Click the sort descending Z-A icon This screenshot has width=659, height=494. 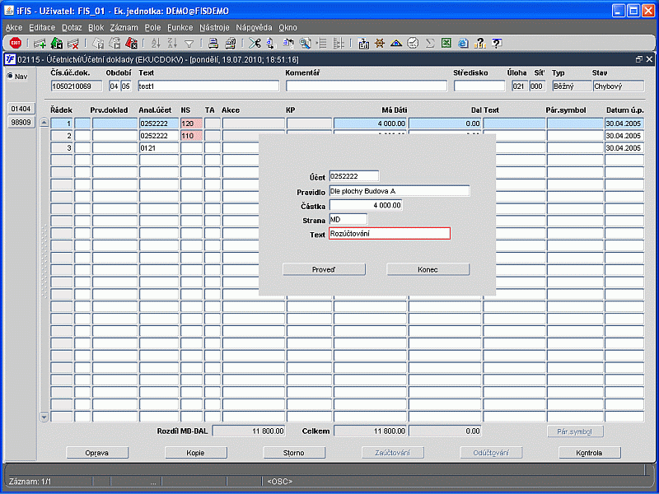pos(172,43)
